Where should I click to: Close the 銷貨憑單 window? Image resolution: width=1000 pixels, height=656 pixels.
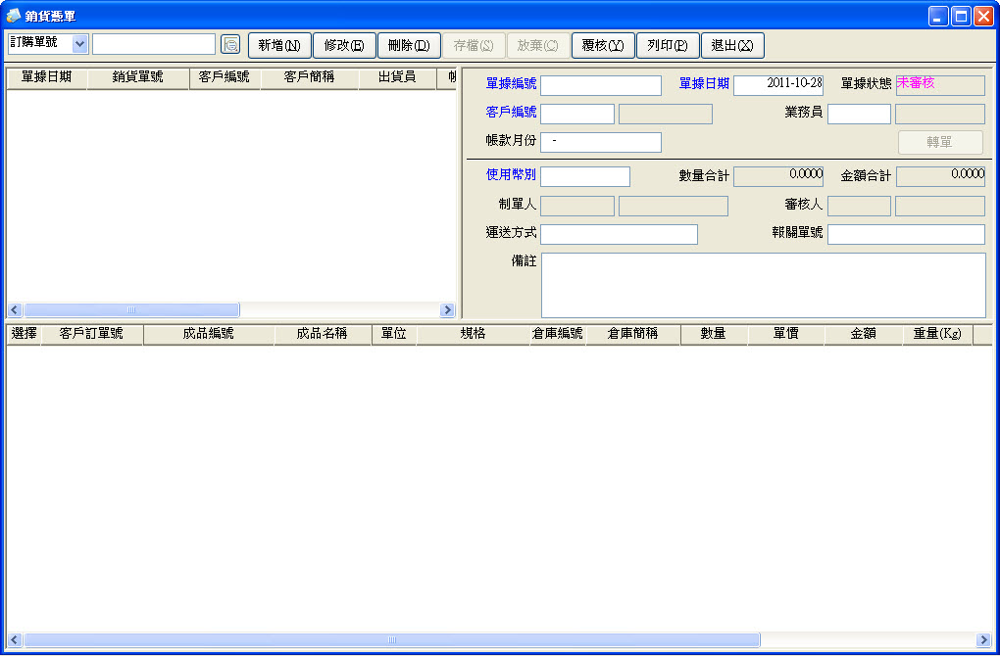983,16
